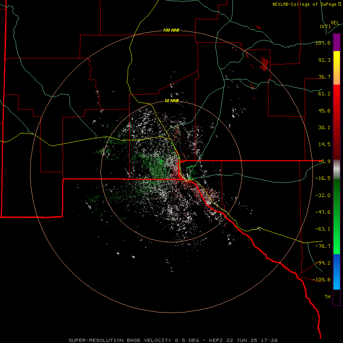Select the -32.0 velocity scale value

323,196
